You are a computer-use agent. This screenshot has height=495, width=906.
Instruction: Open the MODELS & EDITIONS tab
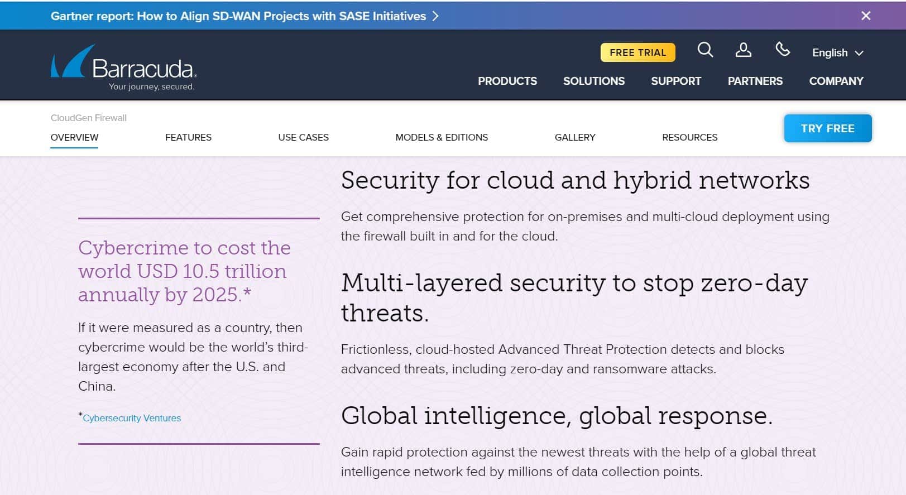point(442,137)
